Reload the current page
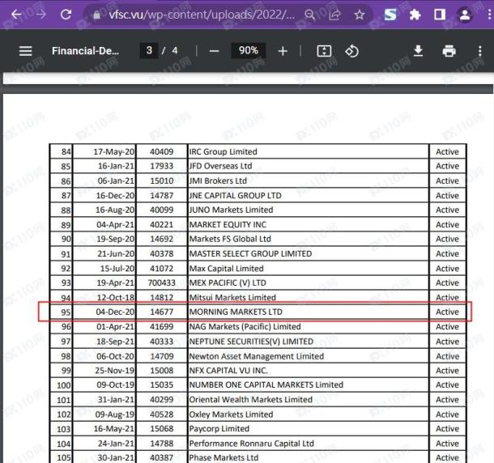This screenshot has width=494, height=463. 66,15
